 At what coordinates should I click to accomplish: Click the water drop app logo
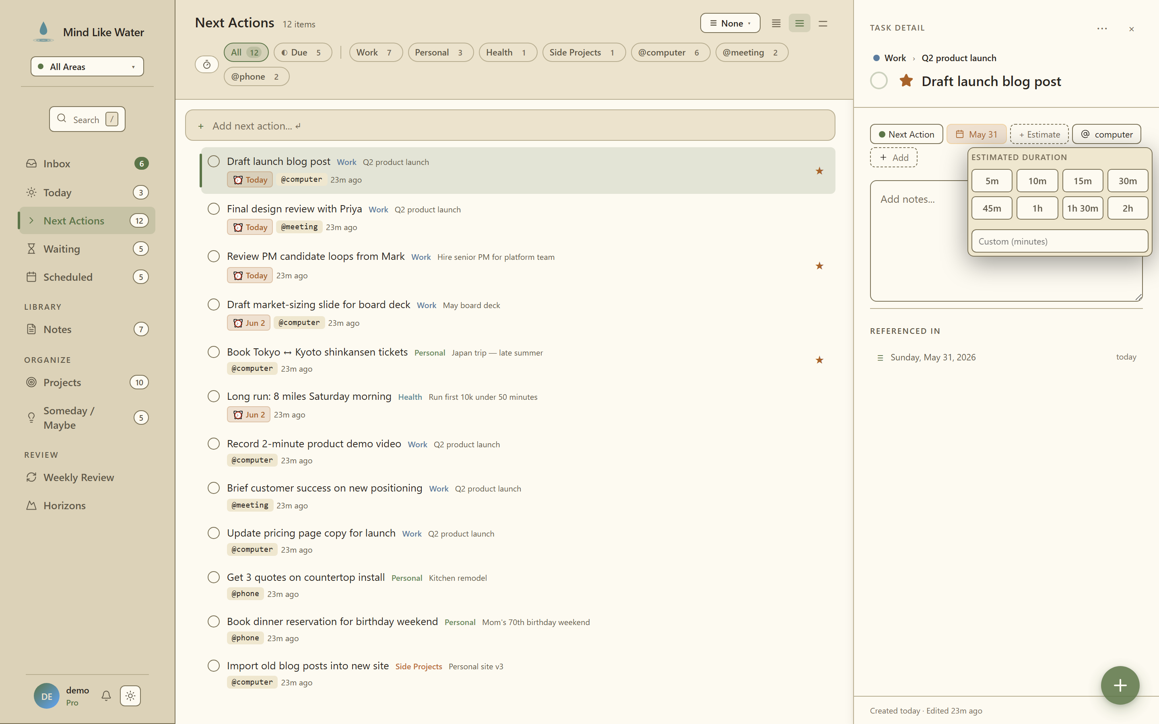pos(43,32)
